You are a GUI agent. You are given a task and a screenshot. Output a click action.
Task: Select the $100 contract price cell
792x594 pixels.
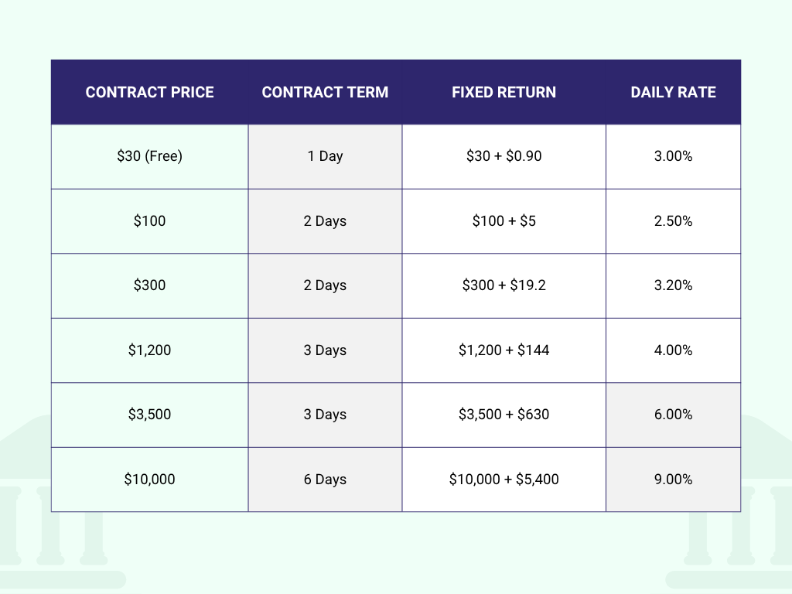coord(149,221)
